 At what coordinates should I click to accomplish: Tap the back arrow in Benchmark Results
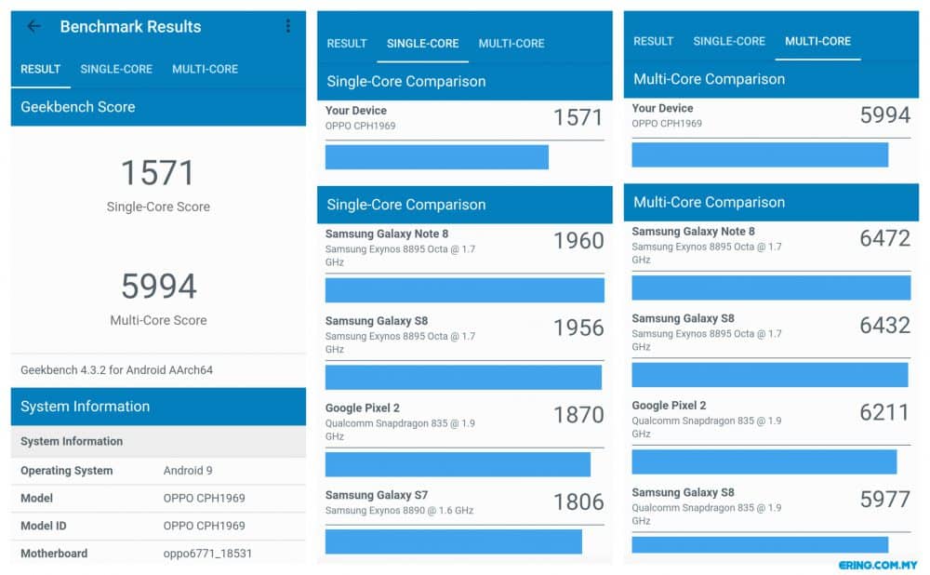33,26
